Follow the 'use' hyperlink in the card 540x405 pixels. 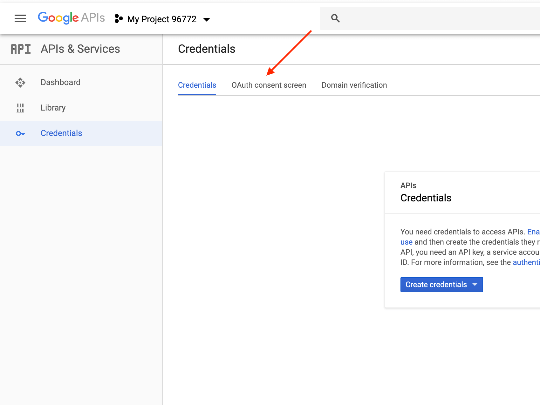pyautogui.click(x=406, y=242)
